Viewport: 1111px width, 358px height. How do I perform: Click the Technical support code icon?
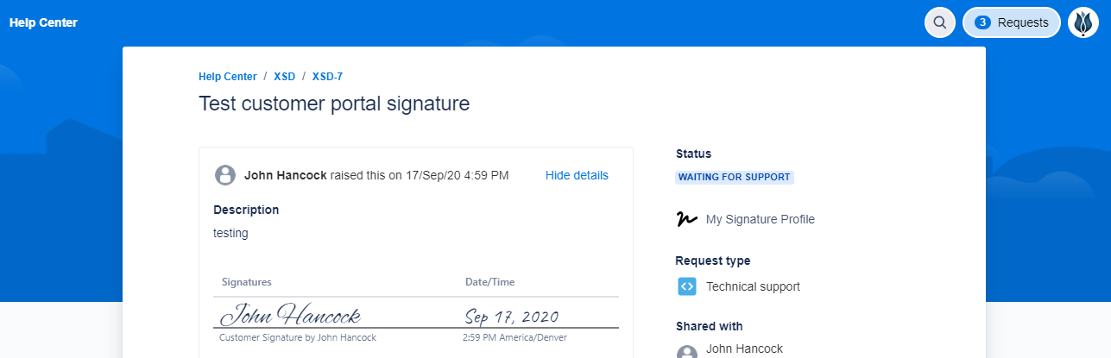coord(687,286)
